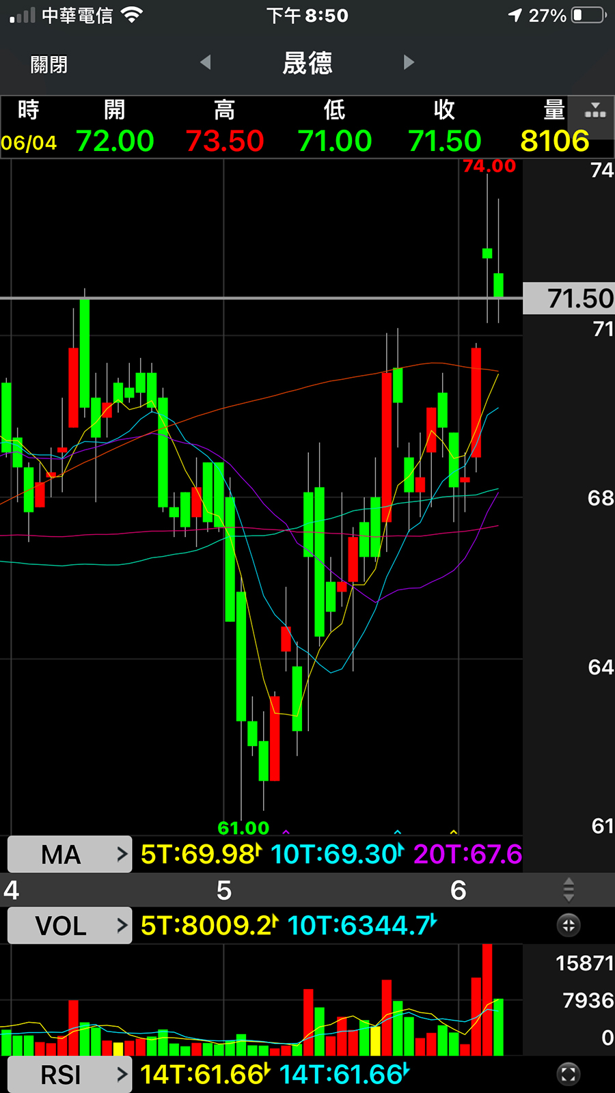Tap the low price 71.00
Screen dimensions: 615x1093
pyautogui.click(x=335, y=141)
